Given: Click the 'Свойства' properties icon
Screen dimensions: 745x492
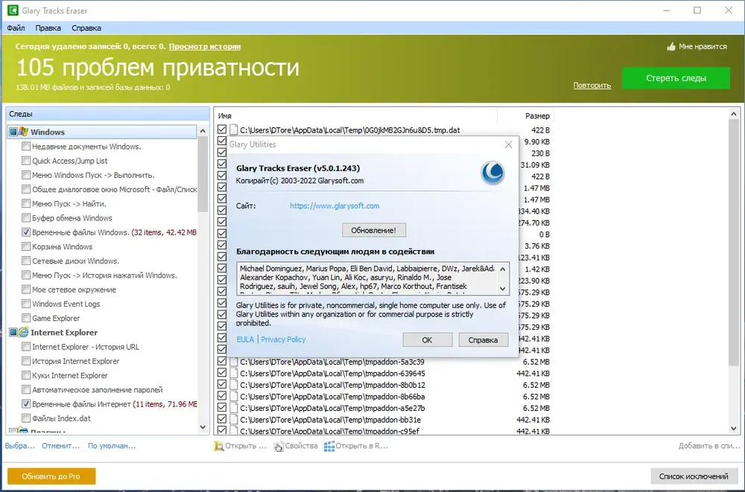Looking at the screenshot, I should coord(279,447).
